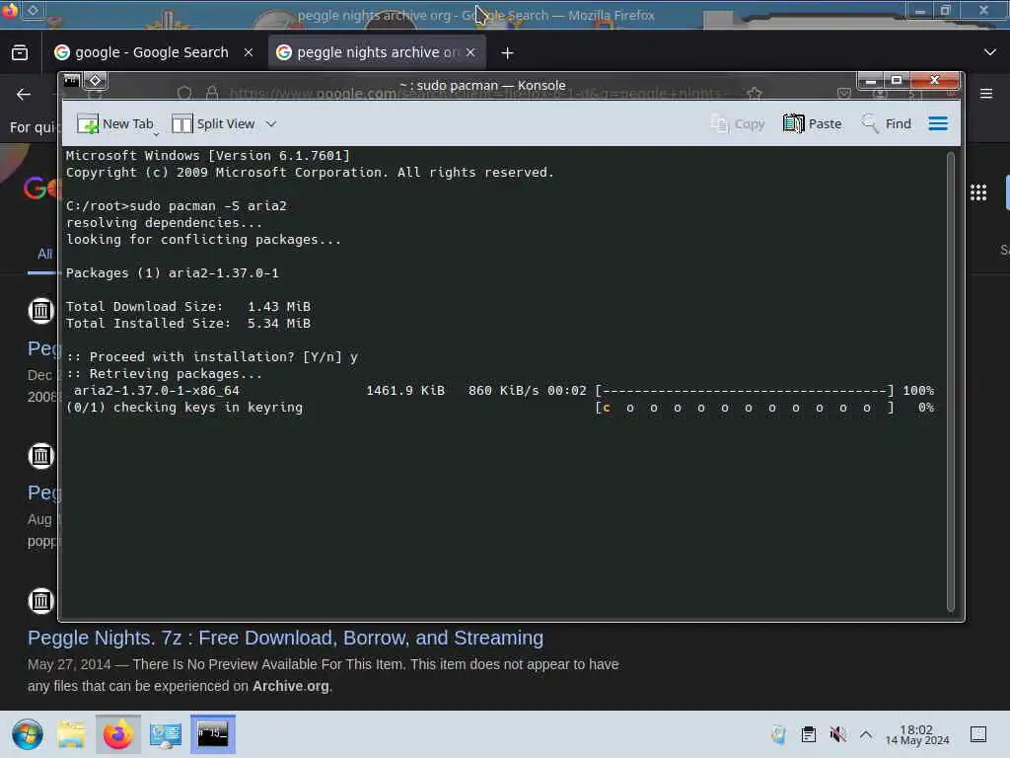Screen dimensions: 1010x758
Task: Click the clipboard tray icon
Action: [x=809, y=734]
